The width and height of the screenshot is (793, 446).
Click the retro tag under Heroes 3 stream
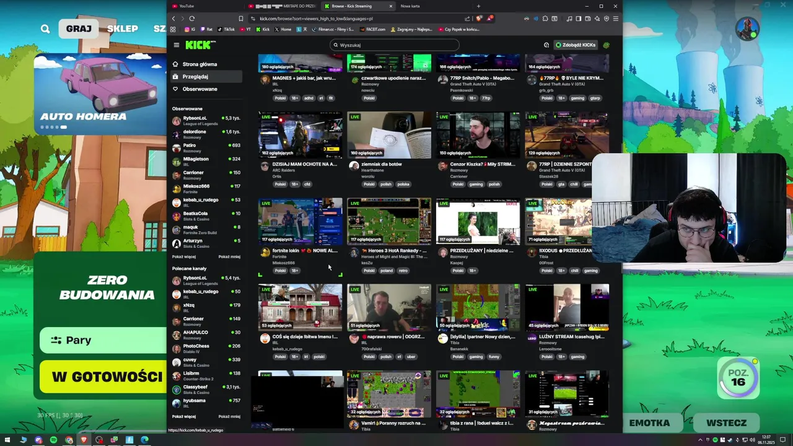(x=403, y=270)
